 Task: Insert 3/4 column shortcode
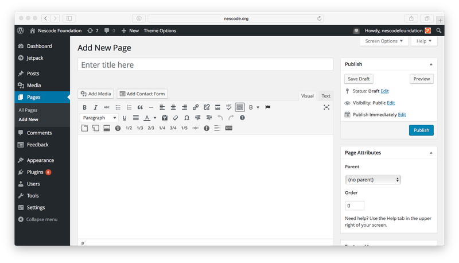[173, 128]
